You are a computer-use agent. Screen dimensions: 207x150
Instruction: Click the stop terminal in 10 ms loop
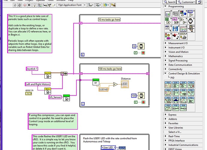143,53
